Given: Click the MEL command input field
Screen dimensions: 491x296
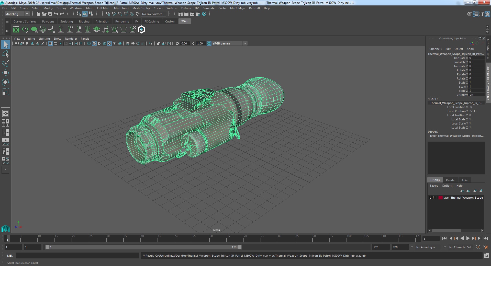Looking at the screenshot, I should tap(78, 255).
